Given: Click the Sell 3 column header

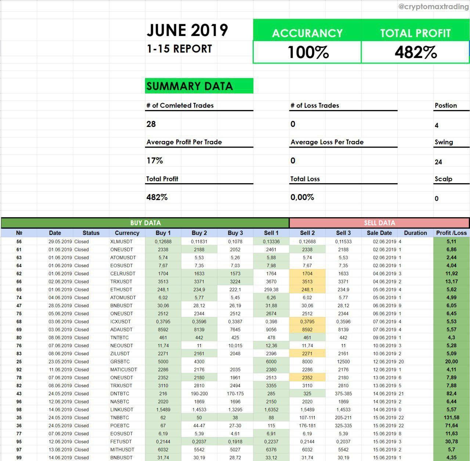Looking at the screenshot, I should click(343, 233).
